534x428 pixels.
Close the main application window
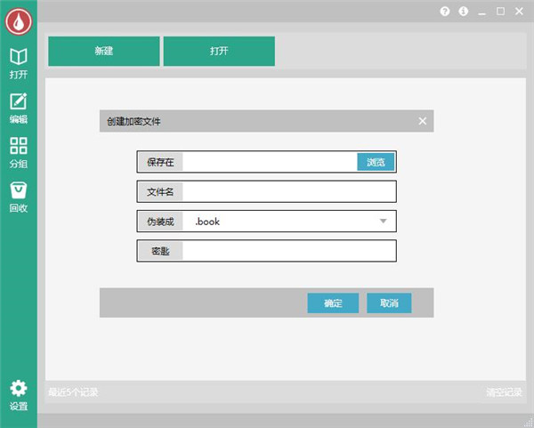coord(519,12)
